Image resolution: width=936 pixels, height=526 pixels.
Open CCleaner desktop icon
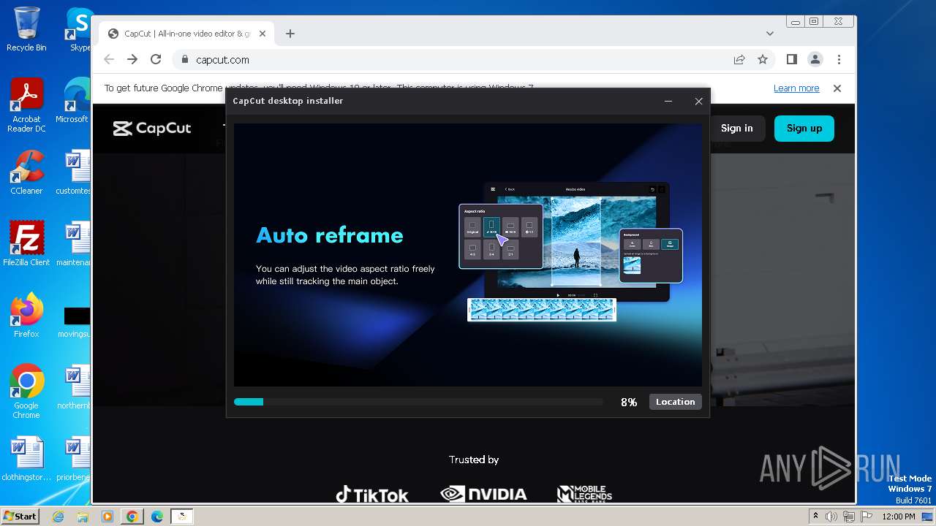click(x=26, y=173)
